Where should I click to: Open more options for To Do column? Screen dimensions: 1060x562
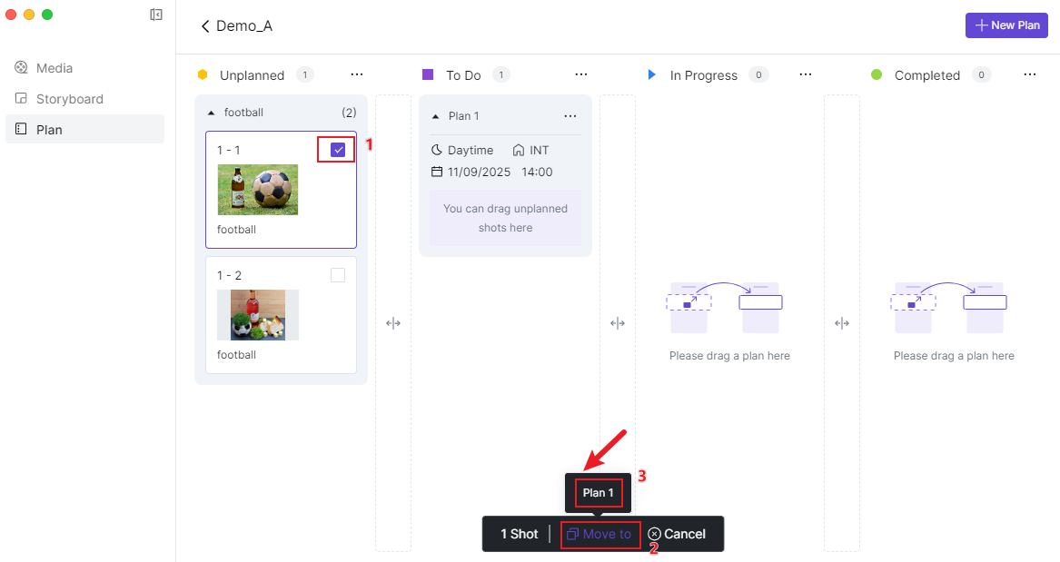tap(580, 74)
